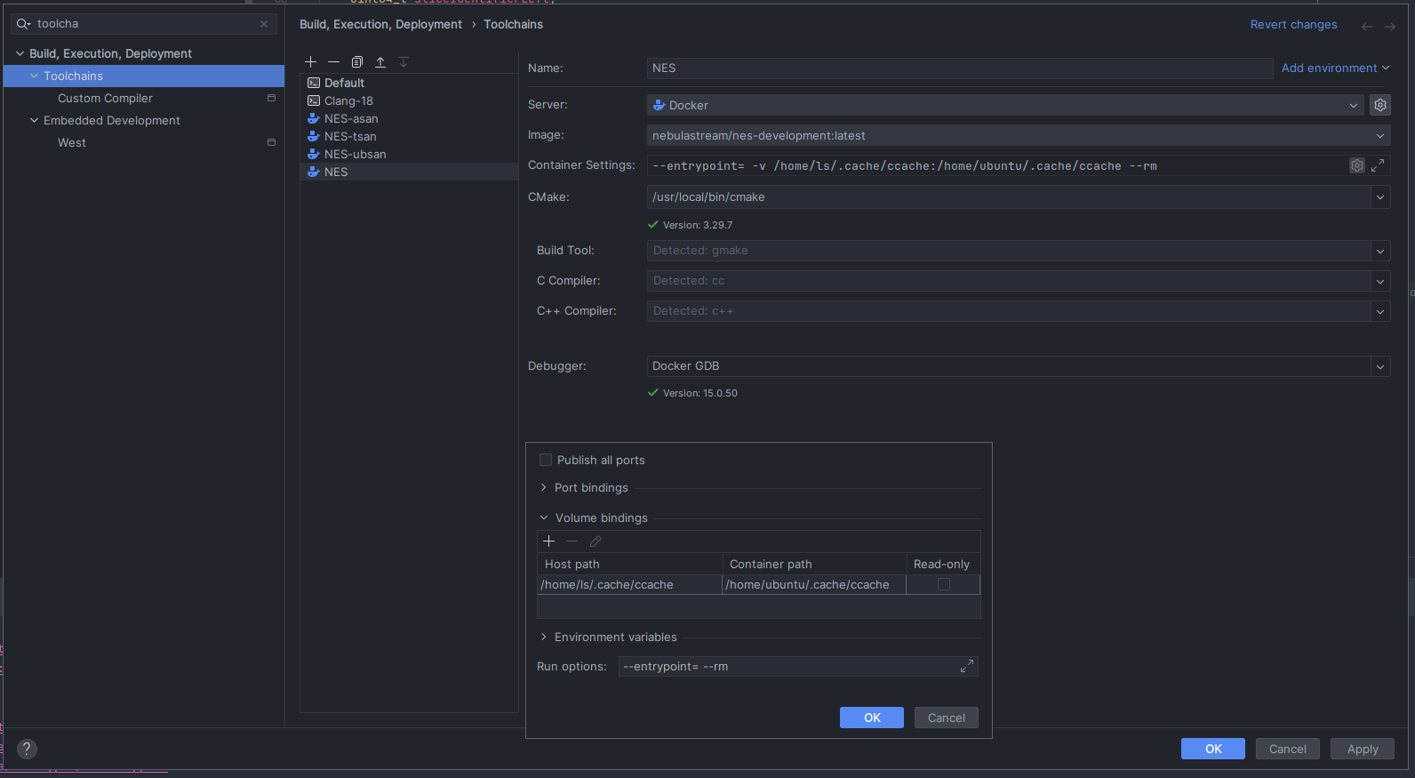Screen dimensions: 1415x778
Task: Select Toolchains in settings tree
Action: coord(144,76)
